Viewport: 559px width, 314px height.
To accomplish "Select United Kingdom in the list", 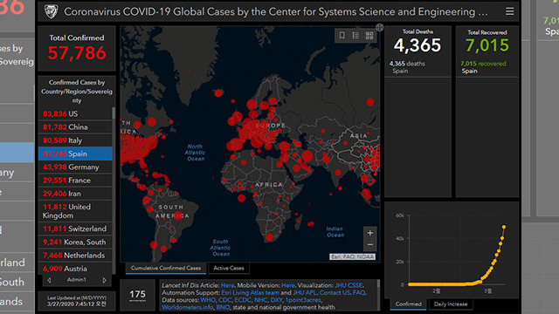I will (75, 211).
